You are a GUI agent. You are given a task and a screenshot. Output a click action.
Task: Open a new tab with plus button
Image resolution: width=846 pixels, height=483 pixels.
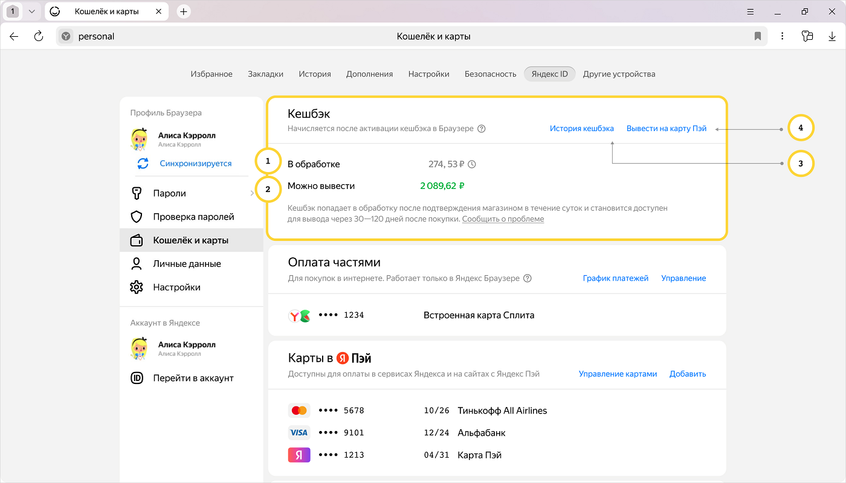tap(184, 11)
